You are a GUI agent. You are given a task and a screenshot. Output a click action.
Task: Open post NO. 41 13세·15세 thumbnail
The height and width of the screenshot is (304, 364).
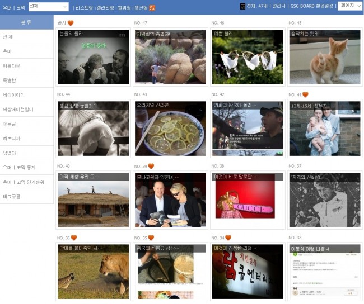click(325, 129)
